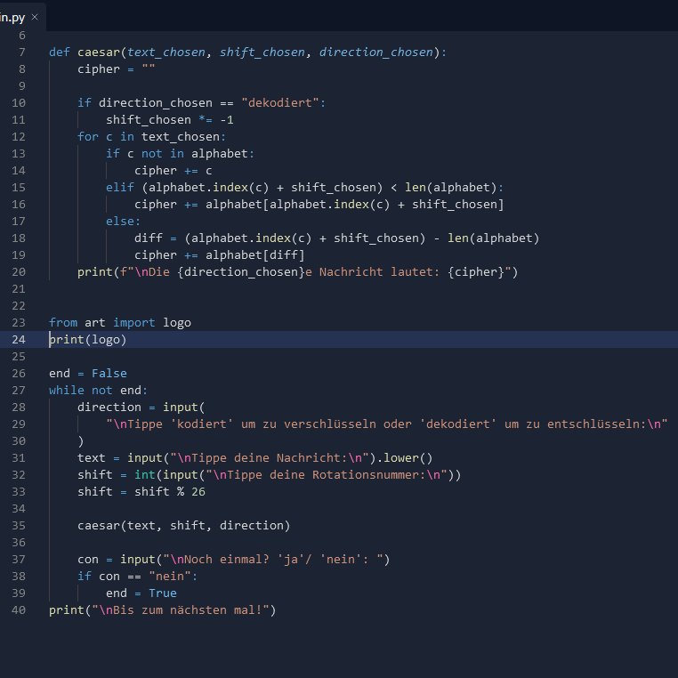Click 'if c not in alphabet:' on line 13
Image resolution: width=678 pixels, height=678 pixels.
pos(181,154)
